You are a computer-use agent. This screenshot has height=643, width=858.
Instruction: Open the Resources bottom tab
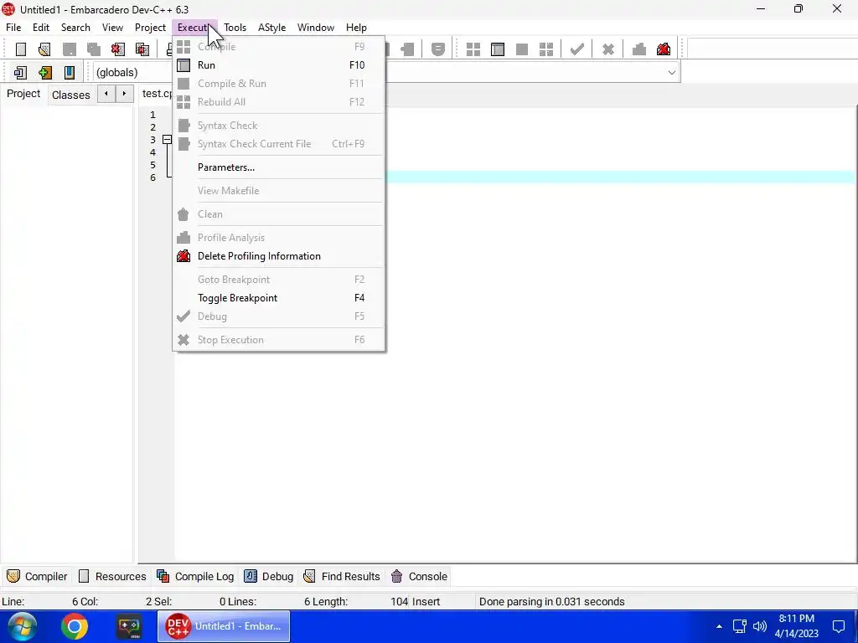(113, 576)
